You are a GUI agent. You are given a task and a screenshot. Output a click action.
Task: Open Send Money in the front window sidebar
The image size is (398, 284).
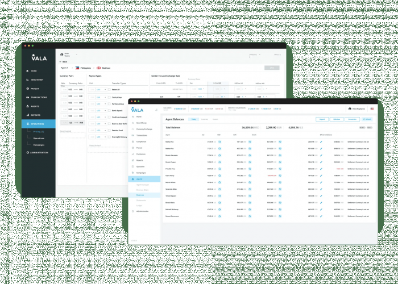click(140, 123)
